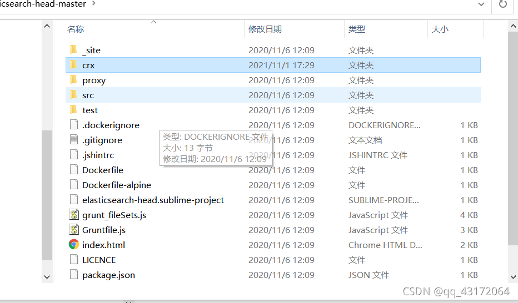Click the DOCKERIGNORE... type cell

pyautogui.click(x=385, y=125)
